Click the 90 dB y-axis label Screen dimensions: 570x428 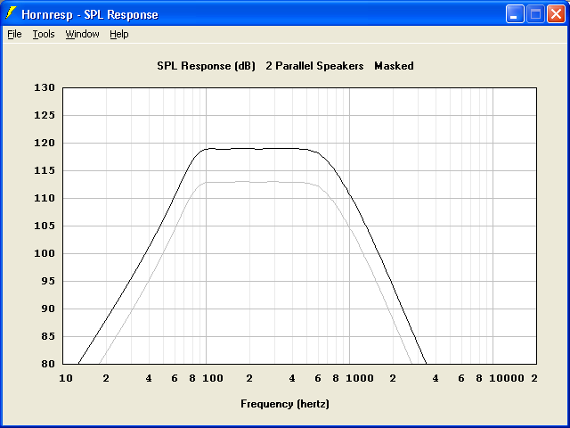click(47, 309)
